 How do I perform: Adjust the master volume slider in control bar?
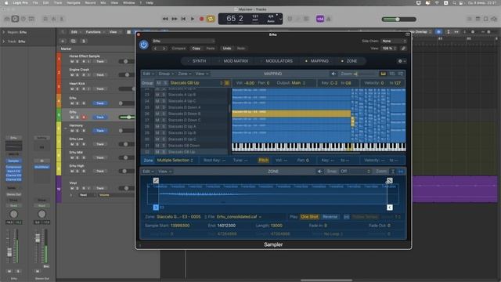click(x=398, y=19)
